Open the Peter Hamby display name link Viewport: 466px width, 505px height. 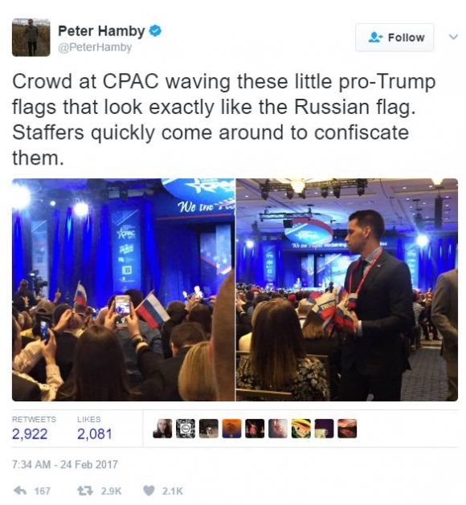tap(101, 31)
